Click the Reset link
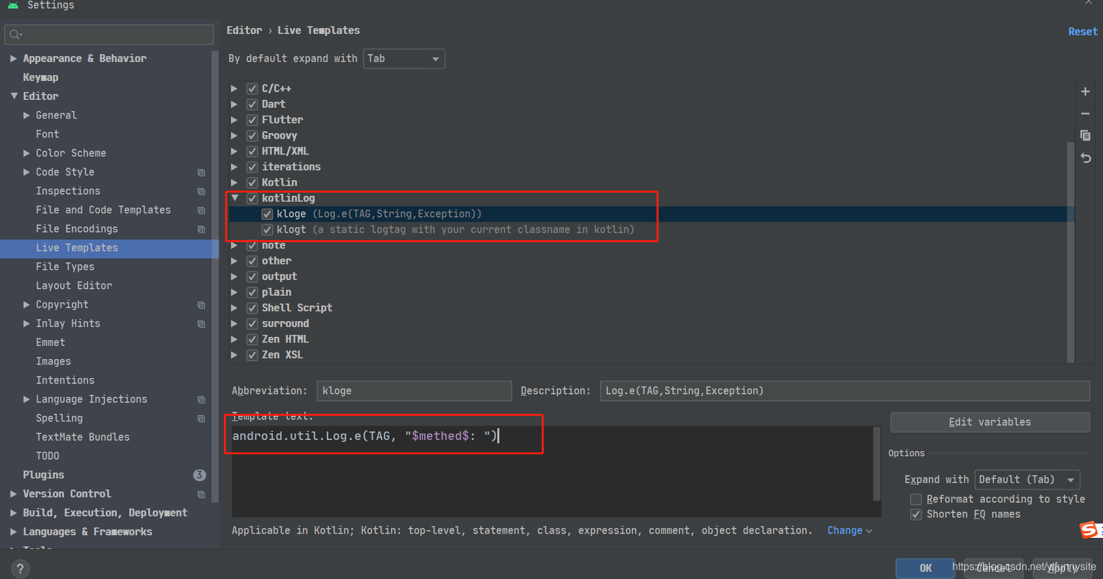 [1082, 31]
